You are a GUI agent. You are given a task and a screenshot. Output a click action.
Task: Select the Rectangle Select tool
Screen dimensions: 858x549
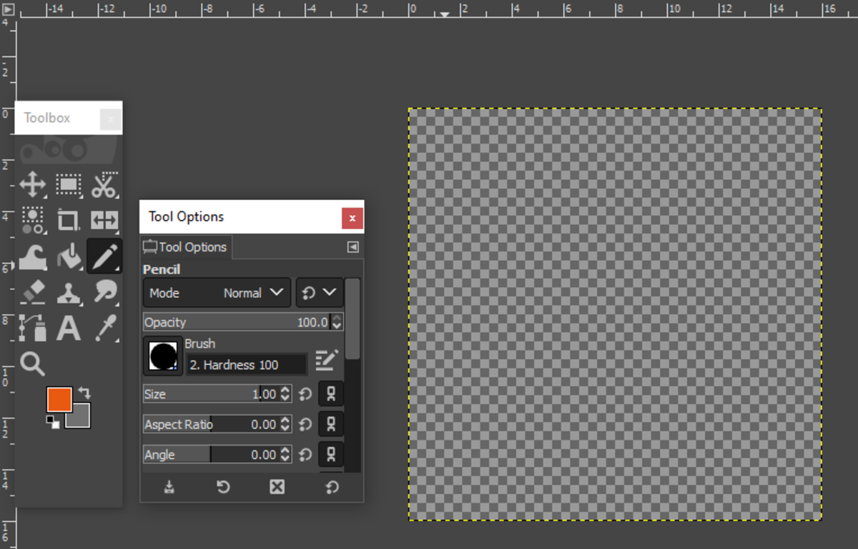click(69, 185)
